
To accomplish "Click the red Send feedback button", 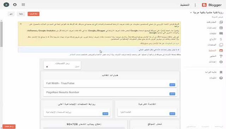I will [9, 127].
